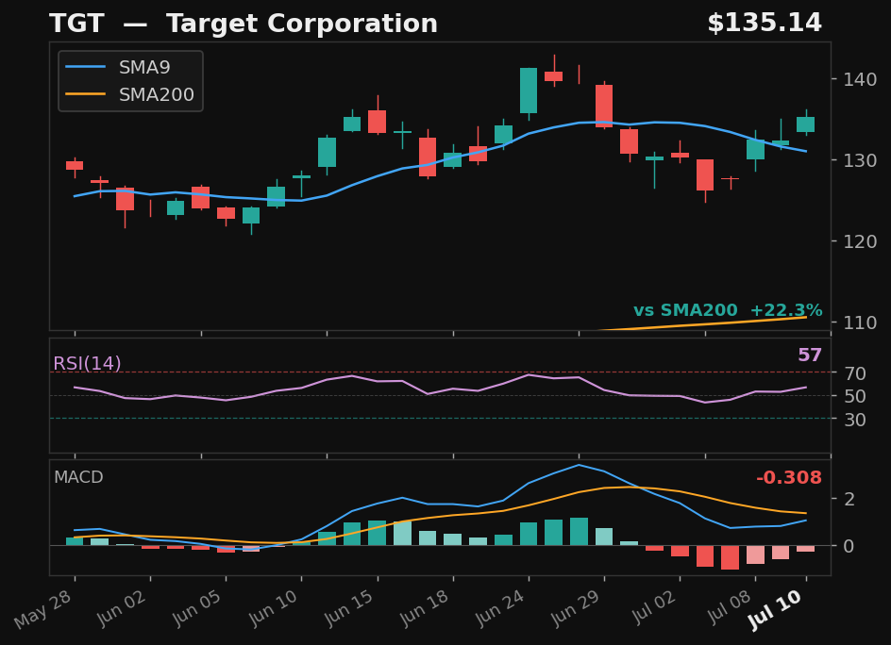This screenshot has height=645, width=891.
Task: Click the Jul 10 green candlestick
Action: pos(806,124)
